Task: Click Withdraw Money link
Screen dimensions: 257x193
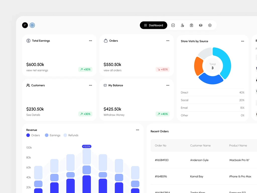Action: 114,115
